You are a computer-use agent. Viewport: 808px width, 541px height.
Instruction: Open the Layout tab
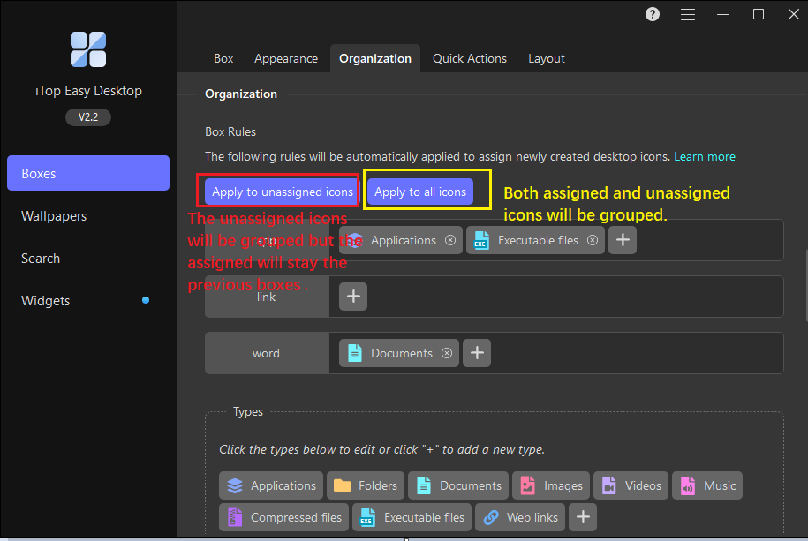pos(547,58)
